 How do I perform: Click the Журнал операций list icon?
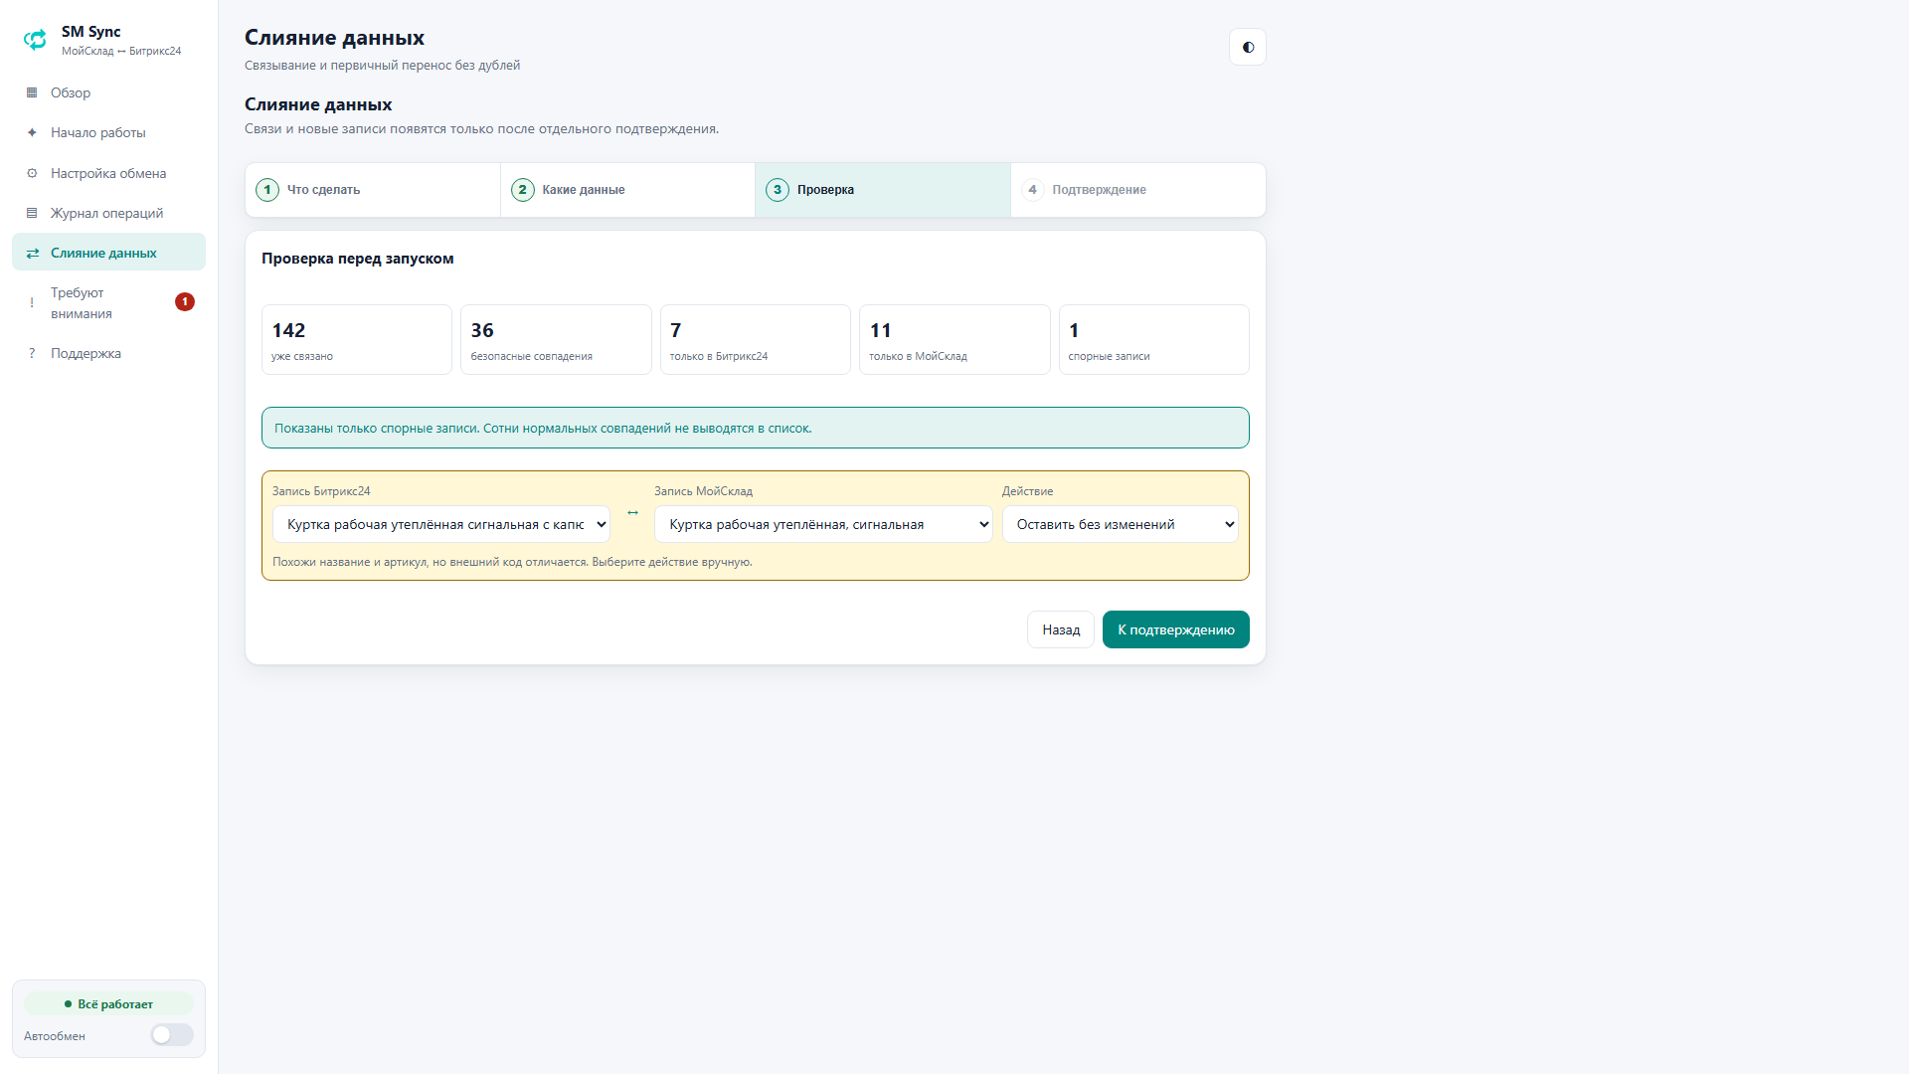tap(32, 213)
